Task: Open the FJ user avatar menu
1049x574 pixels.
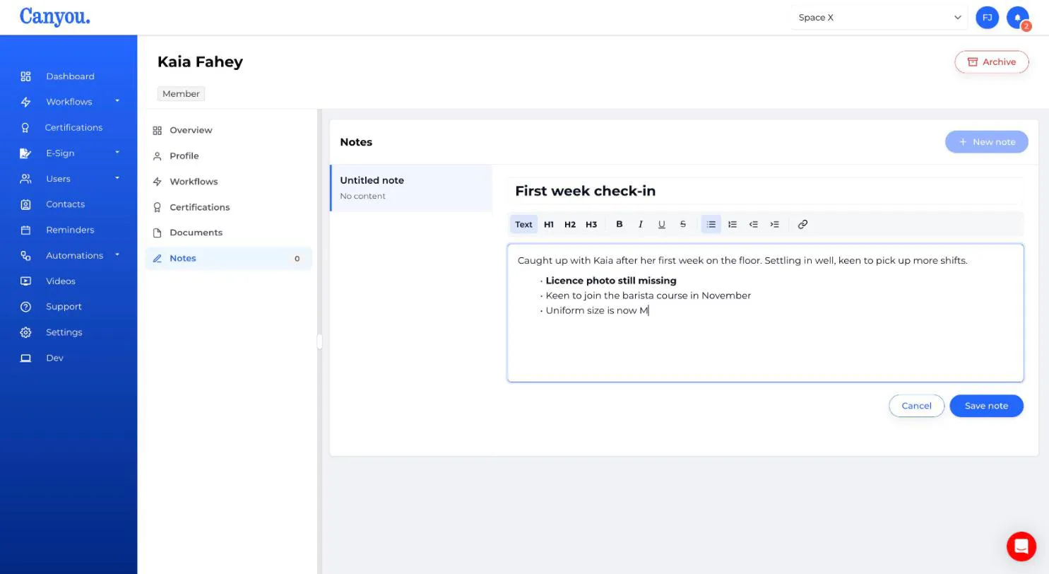Action: [987, 18]
